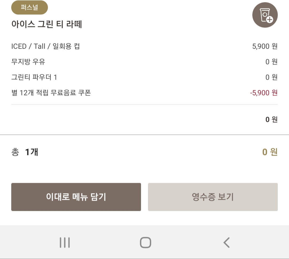Click the 영수증 보기 button
This screenshot has width=289, height=259.
[213, 197]
